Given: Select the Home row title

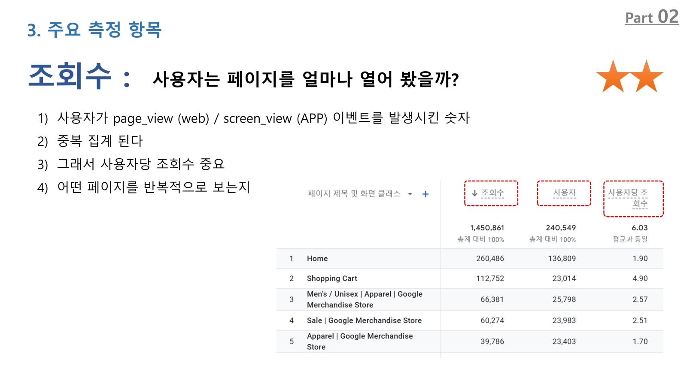Looking at the screenshot, I should coord(317,259).
